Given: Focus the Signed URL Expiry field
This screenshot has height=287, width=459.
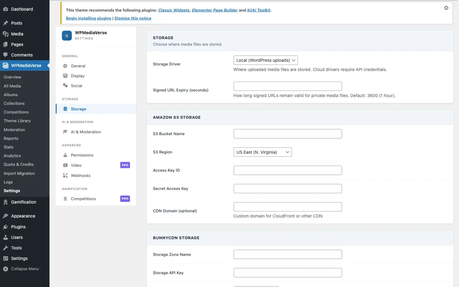Looking at the screenshot, I should coord(288,86).
